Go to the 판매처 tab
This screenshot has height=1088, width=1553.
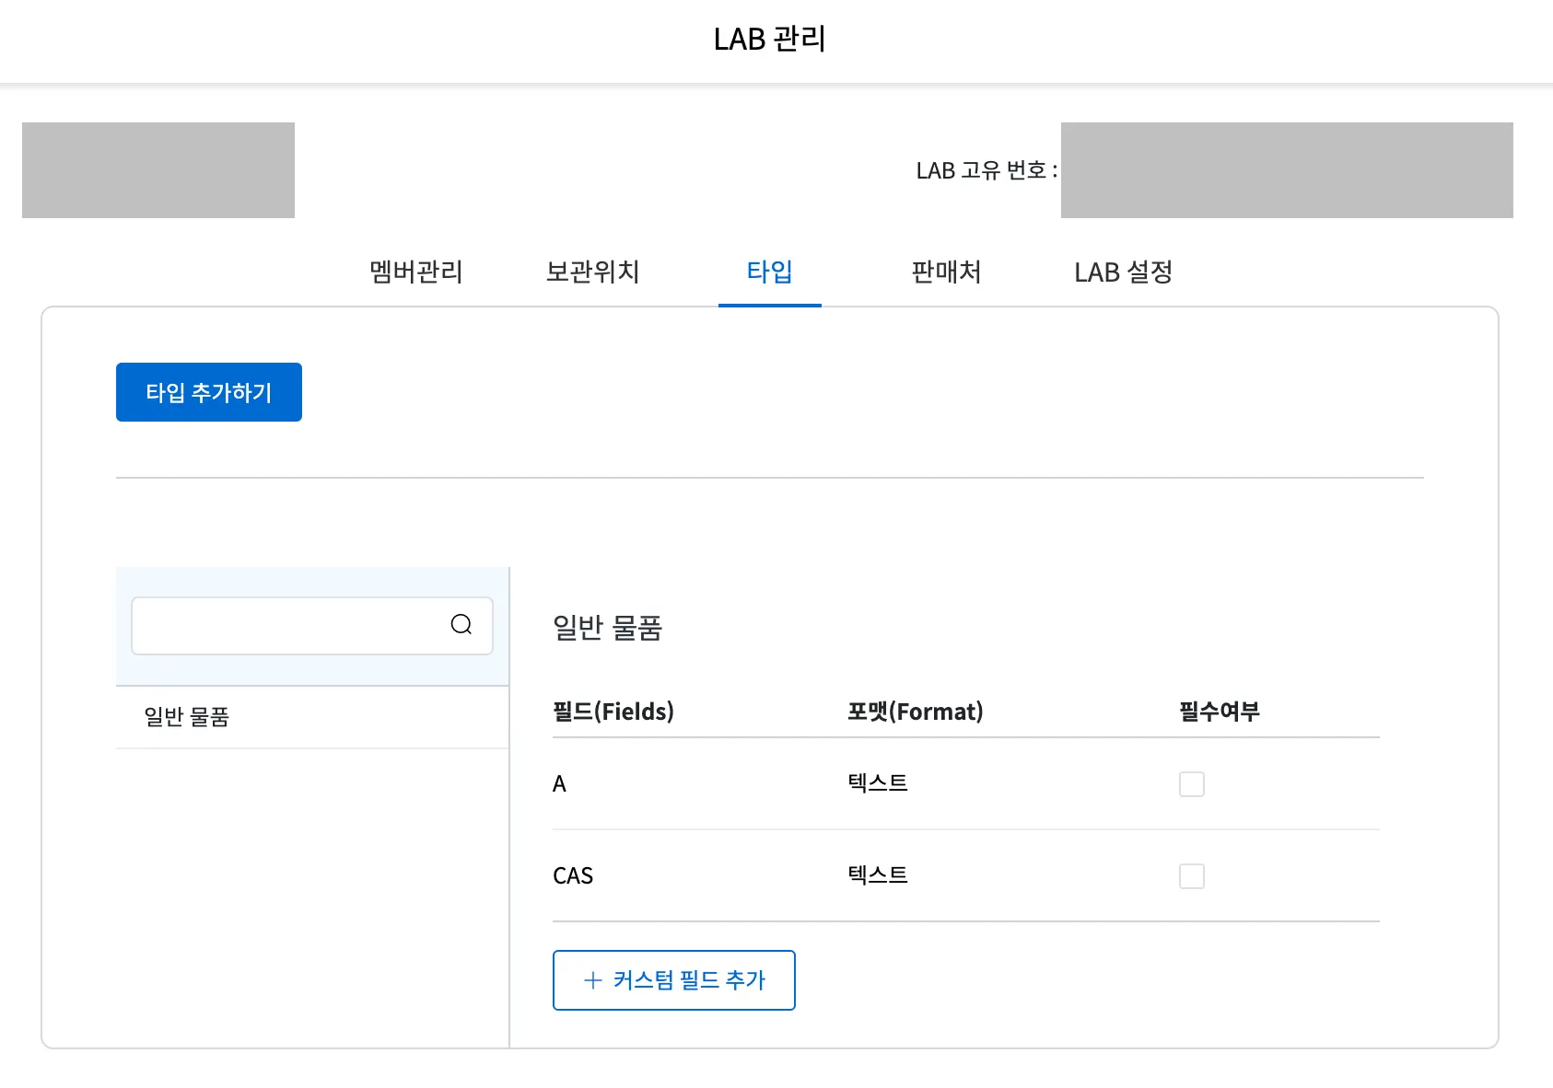coord(946,272)
